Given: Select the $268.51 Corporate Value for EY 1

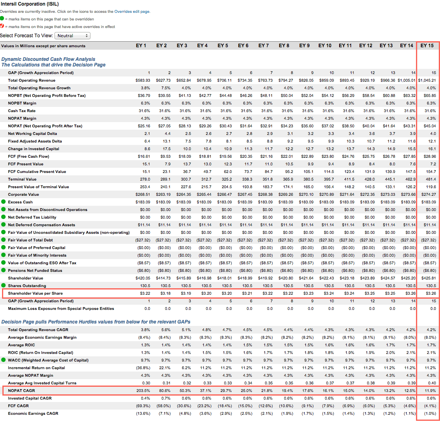Looking at the screenshot, I should point(143,195).
